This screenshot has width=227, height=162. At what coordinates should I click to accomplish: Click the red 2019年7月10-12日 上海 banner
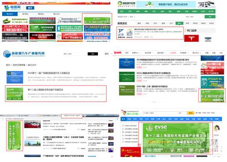[x=15, y=28]
